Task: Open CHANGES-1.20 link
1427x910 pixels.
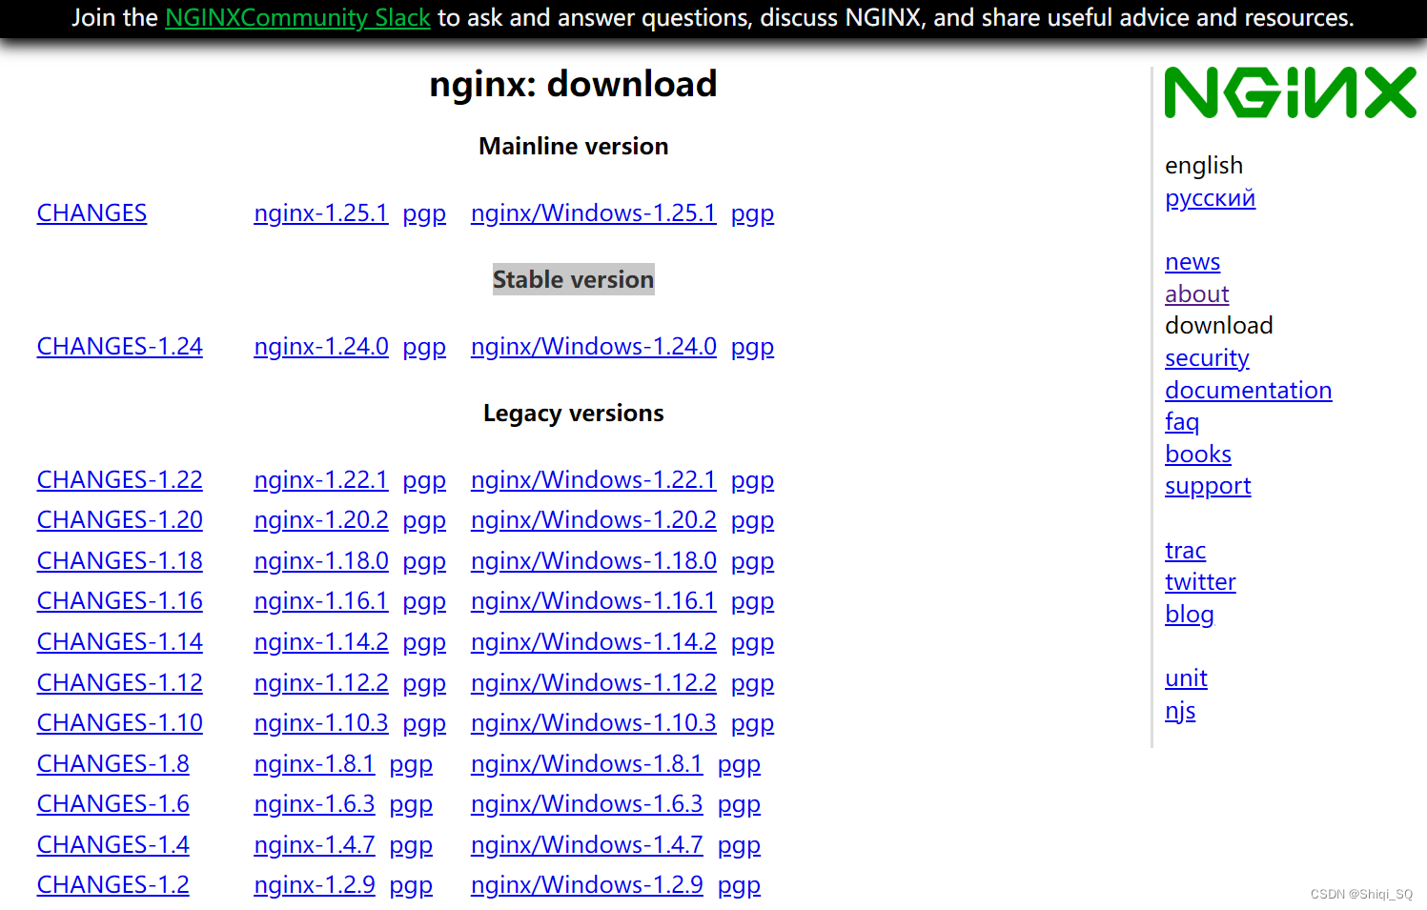Action: click(x=120, y=519)
